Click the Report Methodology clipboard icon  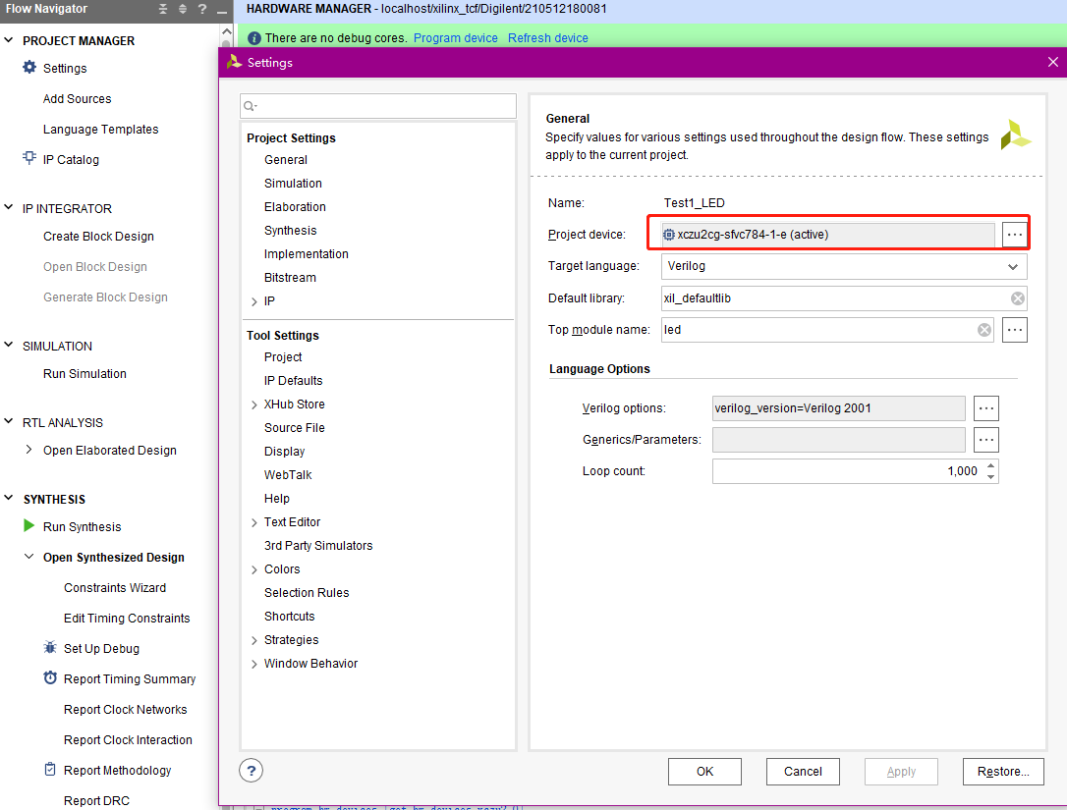pyautogui.click(x=50, y=769)
